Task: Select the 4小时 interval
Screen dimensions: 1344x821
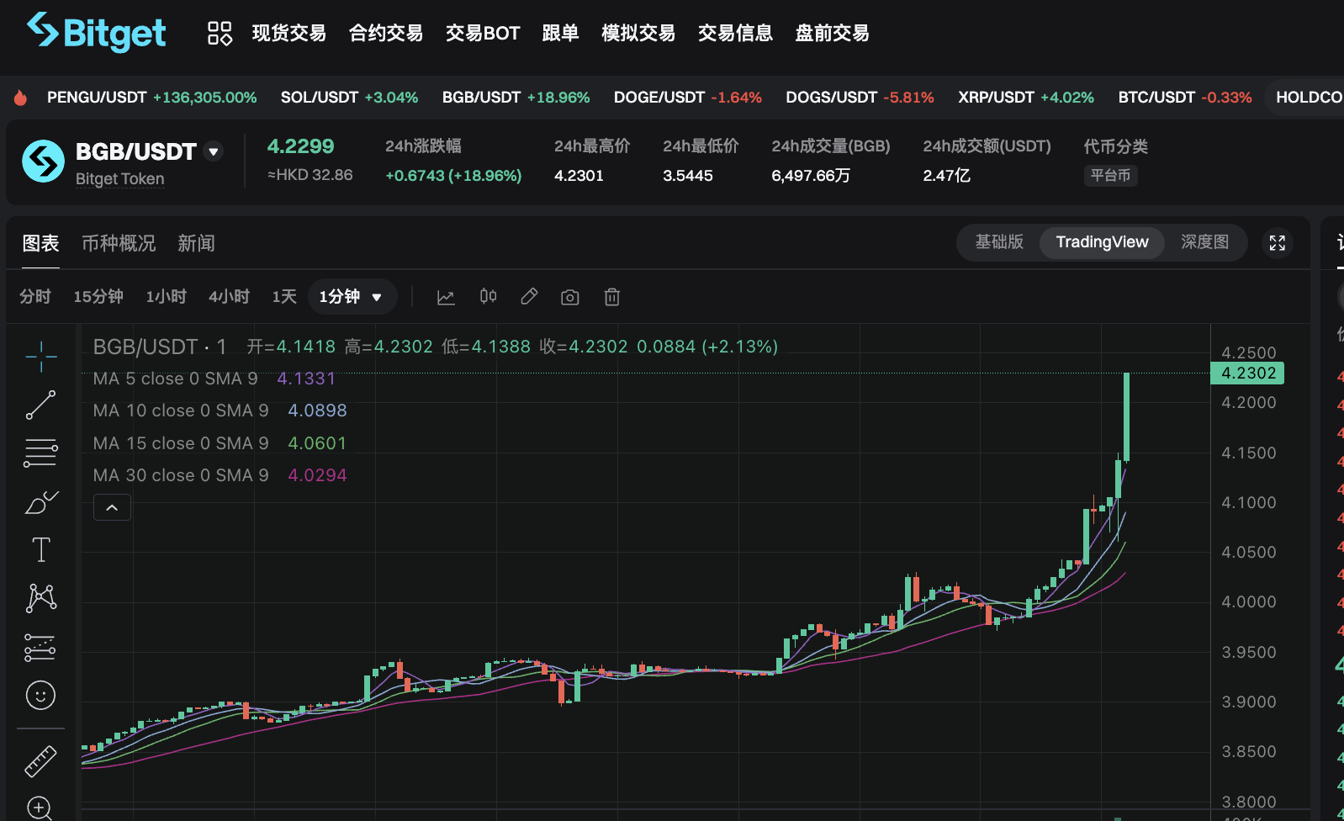Action: point(229,297)
